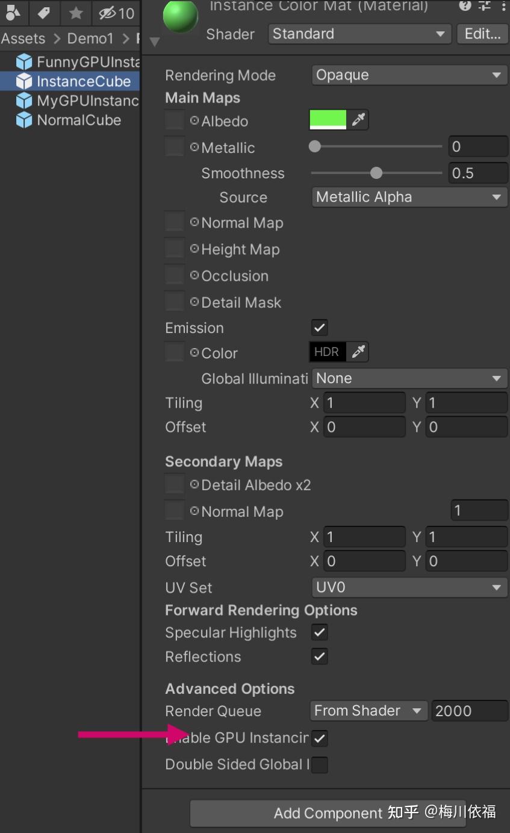Click the green Albedo color swatch
This screenshot has height=833, width=510.
click(328, 119)
